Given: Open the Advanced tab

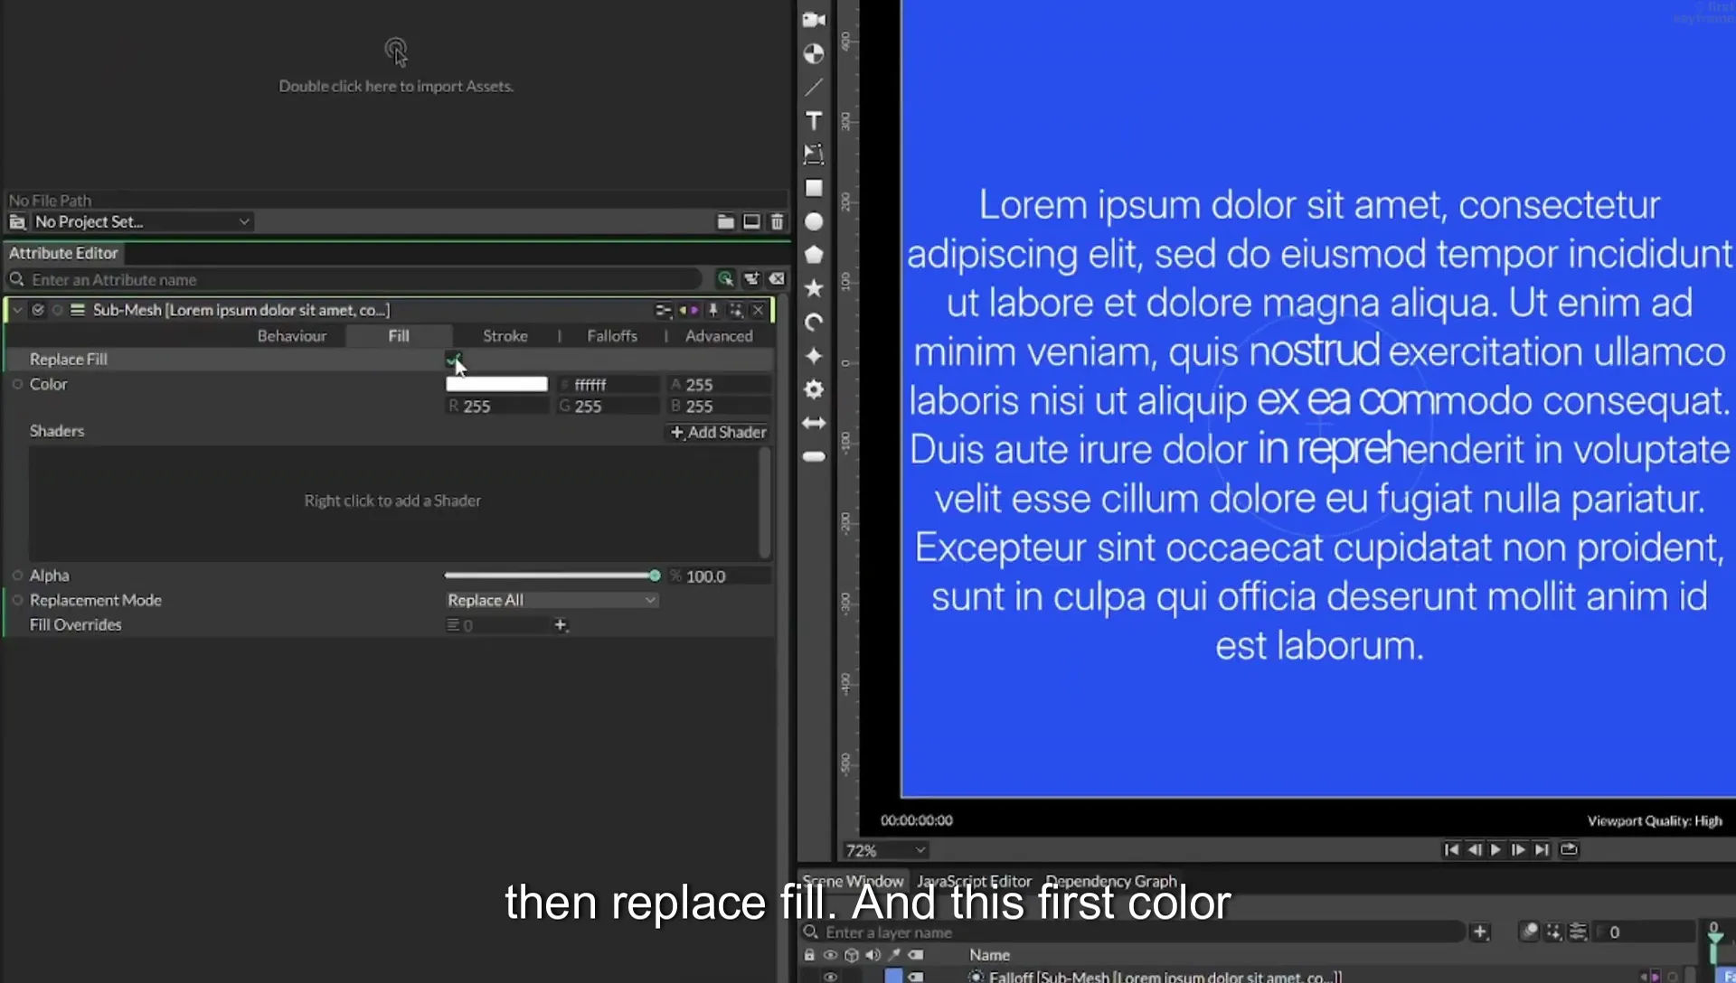Looking at the screenshot, I should pyautogui.click(x=719, y=336).
